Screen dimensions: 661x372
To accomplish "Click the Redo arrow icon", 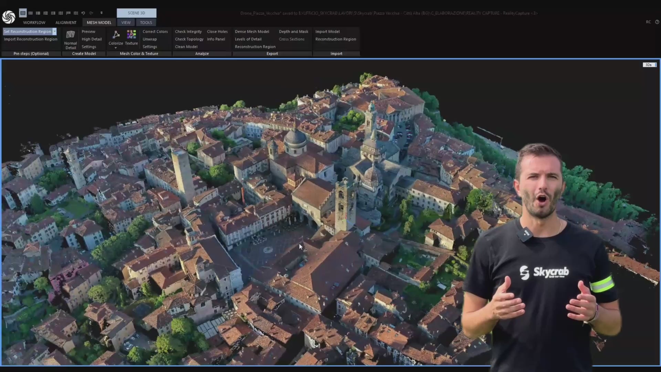I will (x=91, y=13).
